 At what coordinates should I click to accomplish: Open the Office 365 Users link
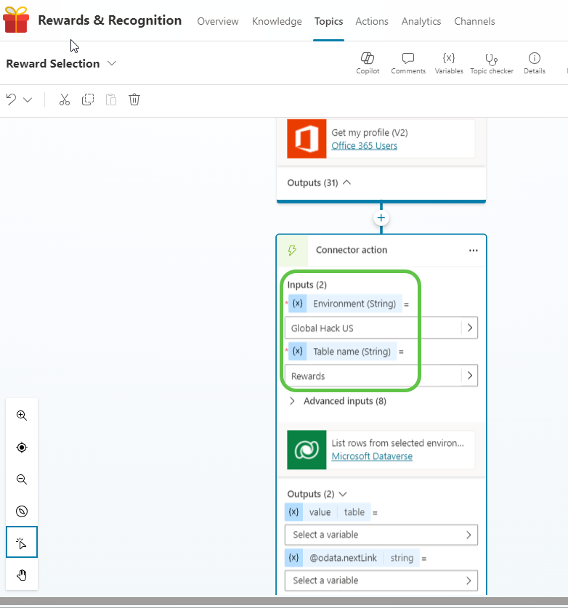[x=365, y=145]
